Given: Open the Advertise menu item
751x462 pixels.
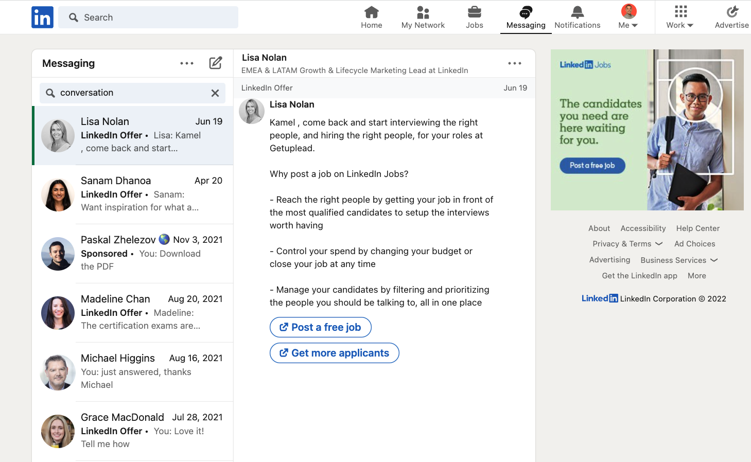Looking at the screenshot, I should pyautogui.click(x=731, y=17).
